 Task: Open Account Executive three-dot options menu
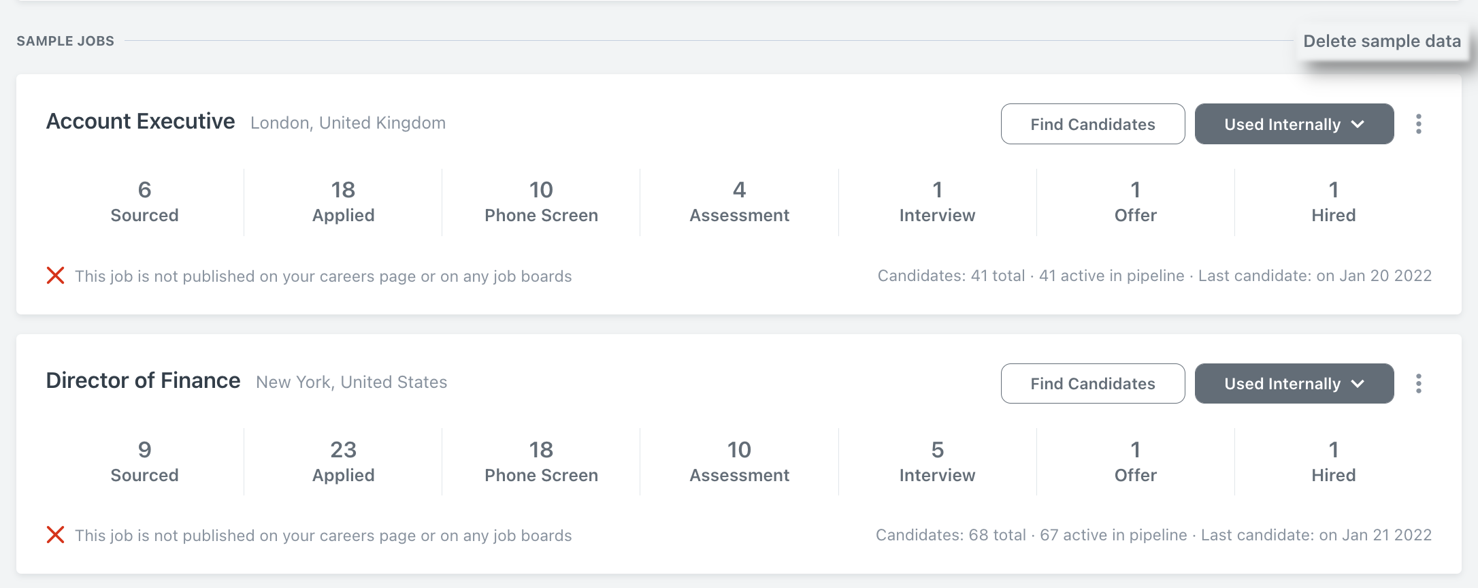1418,124
